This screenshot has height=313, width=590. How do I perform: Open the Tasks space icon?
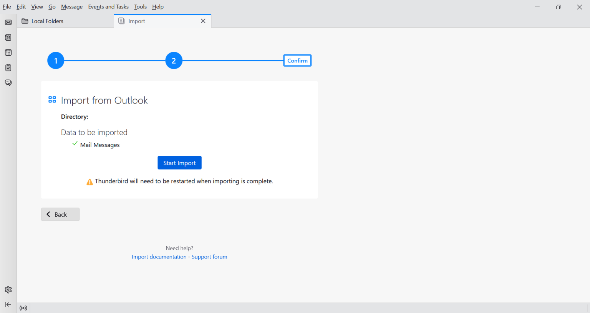8,68
